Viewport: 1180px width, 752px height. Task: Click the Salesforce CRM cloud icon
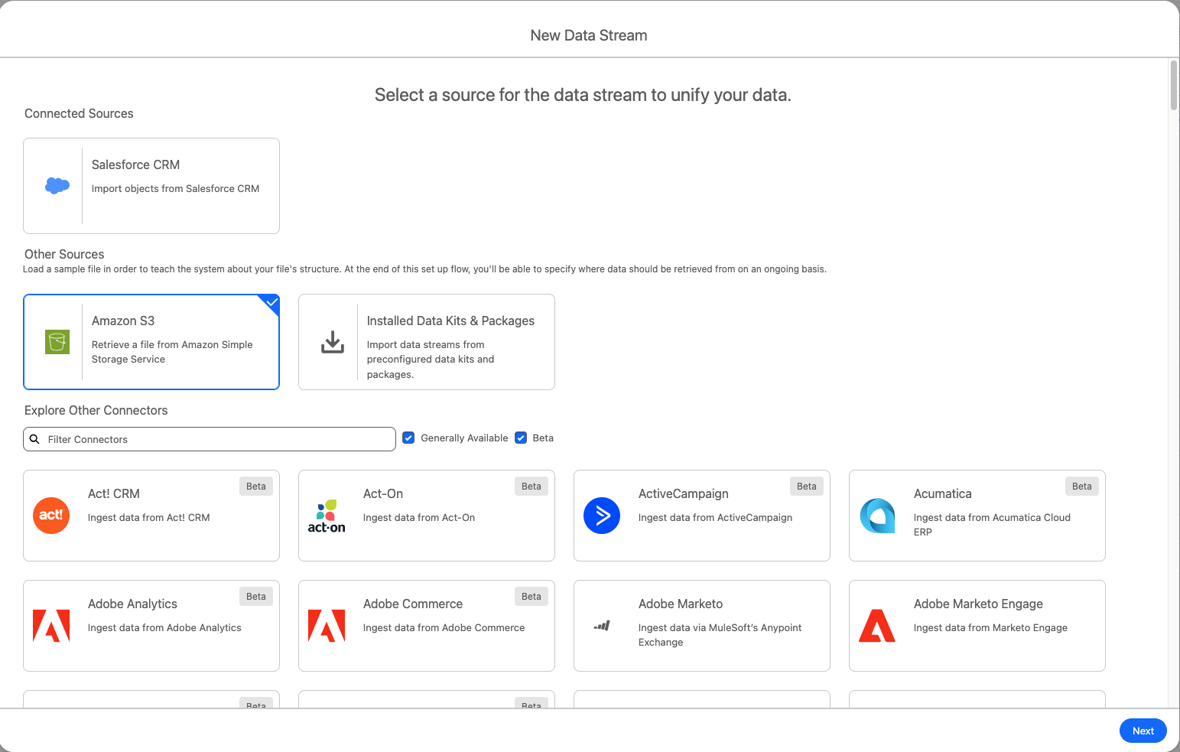coord(56,185)
